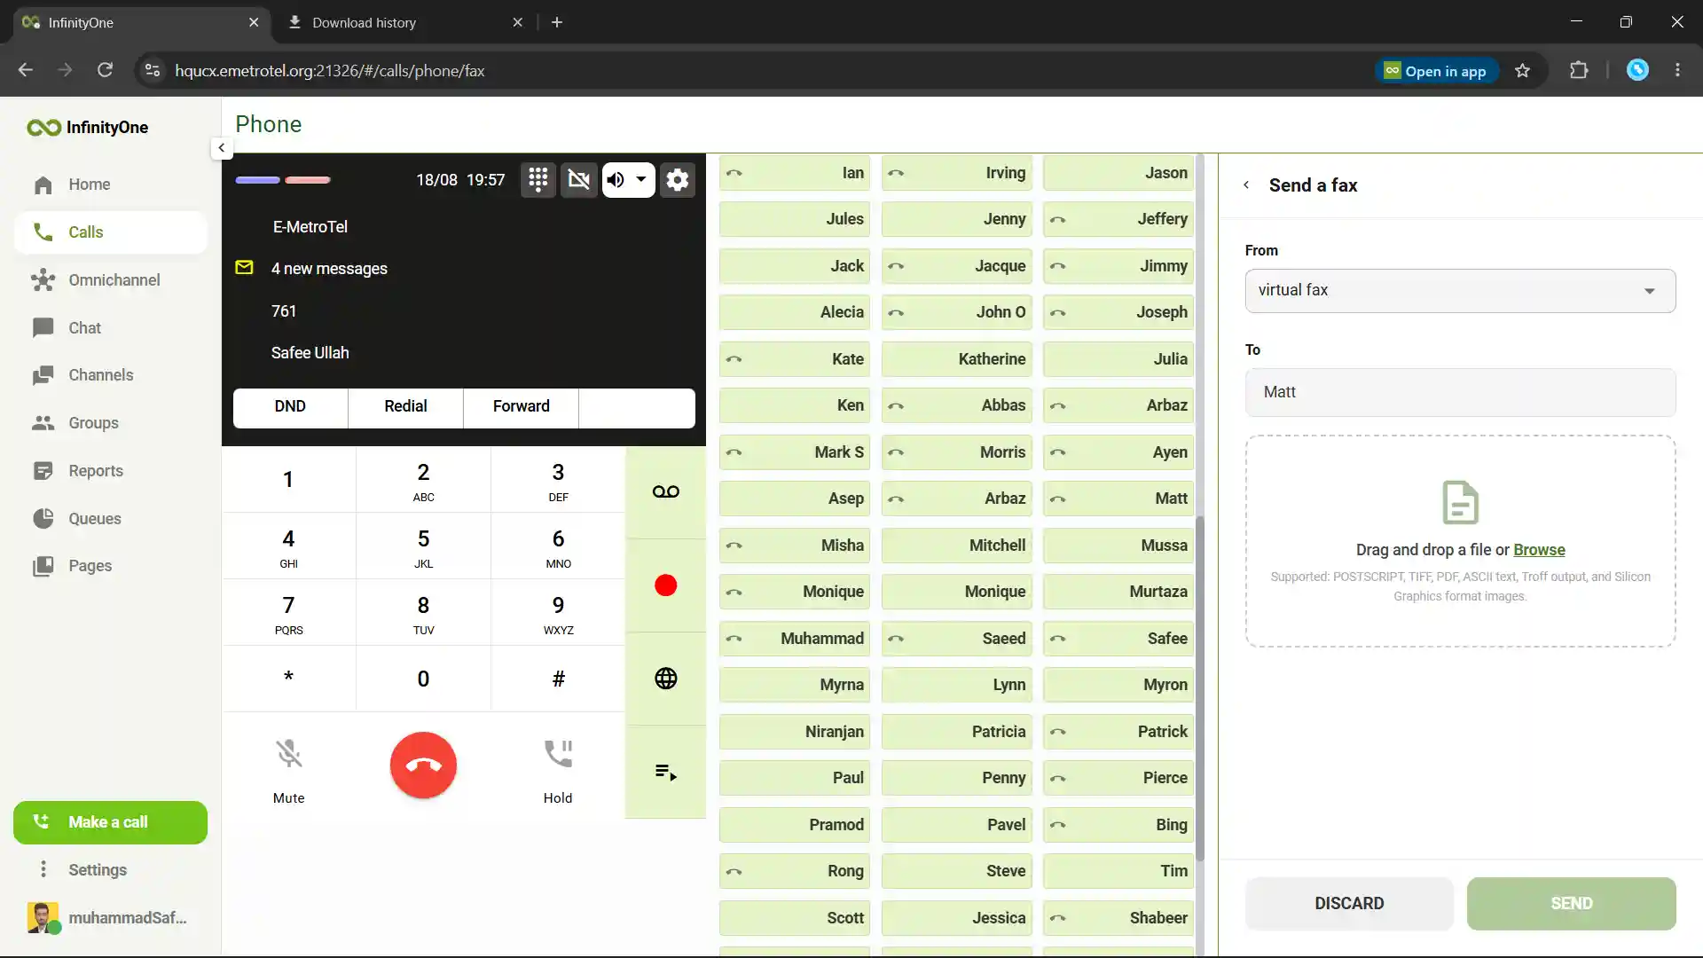Click the Make a call button

110,822
